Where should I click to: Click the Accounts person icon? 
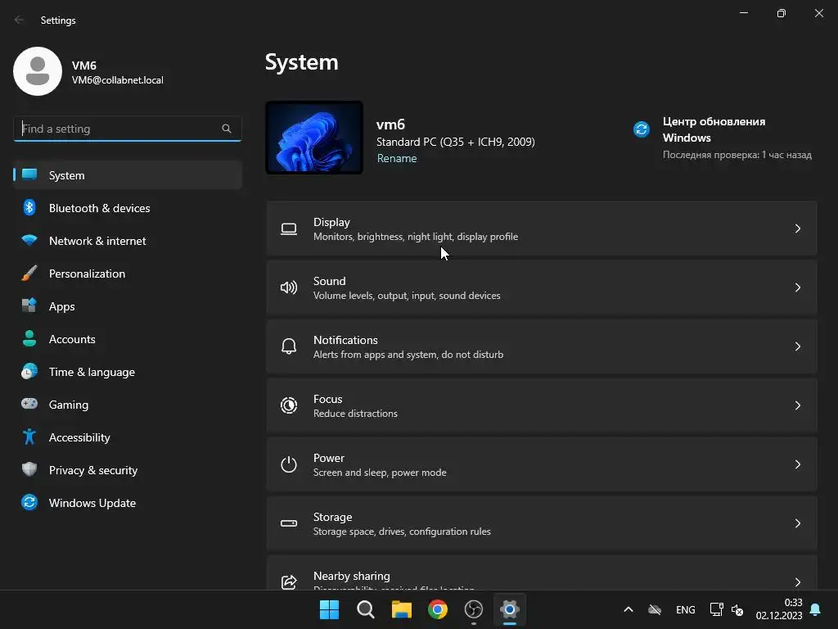tap(29, 338)
